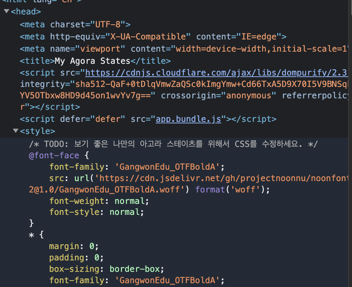
Task: Select the viewport meta tag line
Action: tap(184, 49)
